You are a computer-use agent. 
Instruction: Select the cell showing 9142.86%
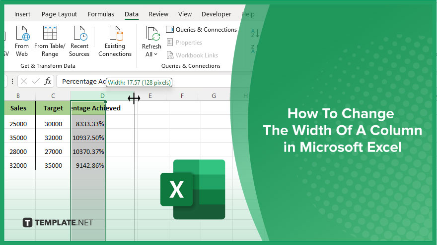coord(88,165)
